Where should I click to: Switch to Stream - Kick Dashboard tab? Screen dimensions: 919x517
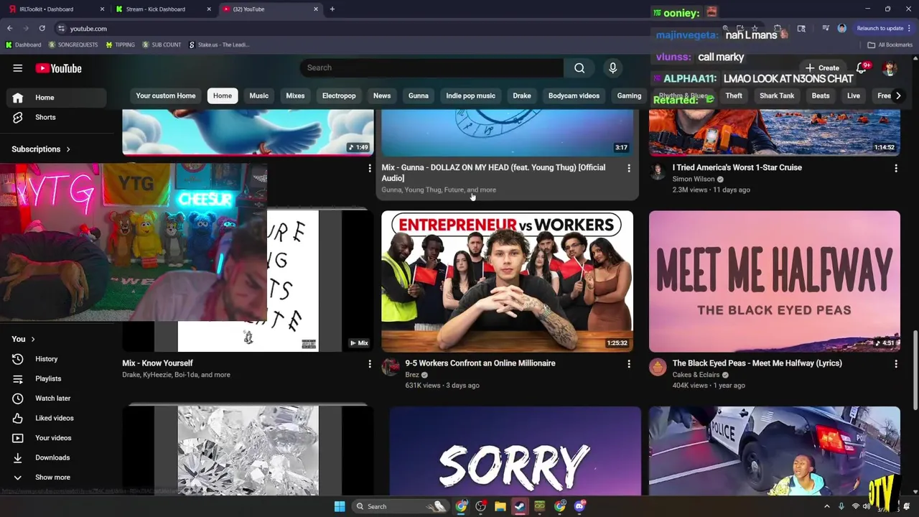pos(162,9)
